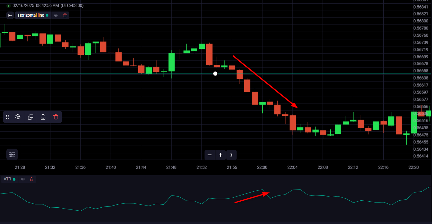Zoom out the chart with minus button
Screen dimensions: 432x224
coord(210,155)
